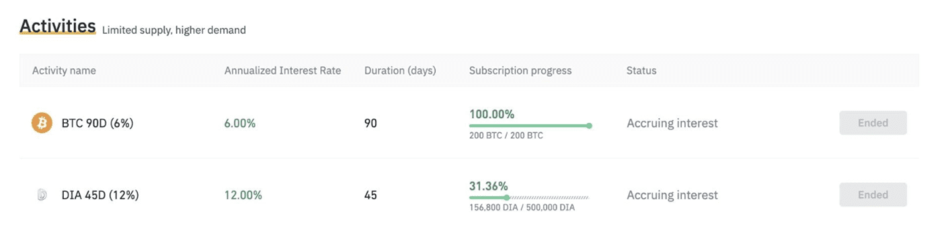Click the 12.00% interest rate value
Viewport: 948px width, 246px height.
pyautogui.click(x=243, y=196)
